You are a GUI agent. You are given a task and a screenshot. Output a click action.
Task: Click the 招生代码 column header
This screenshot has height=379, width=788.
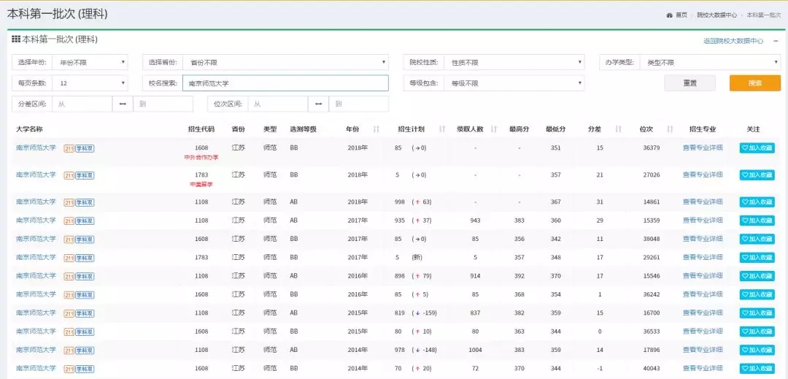pyautogui.click(x=201, y=130)
